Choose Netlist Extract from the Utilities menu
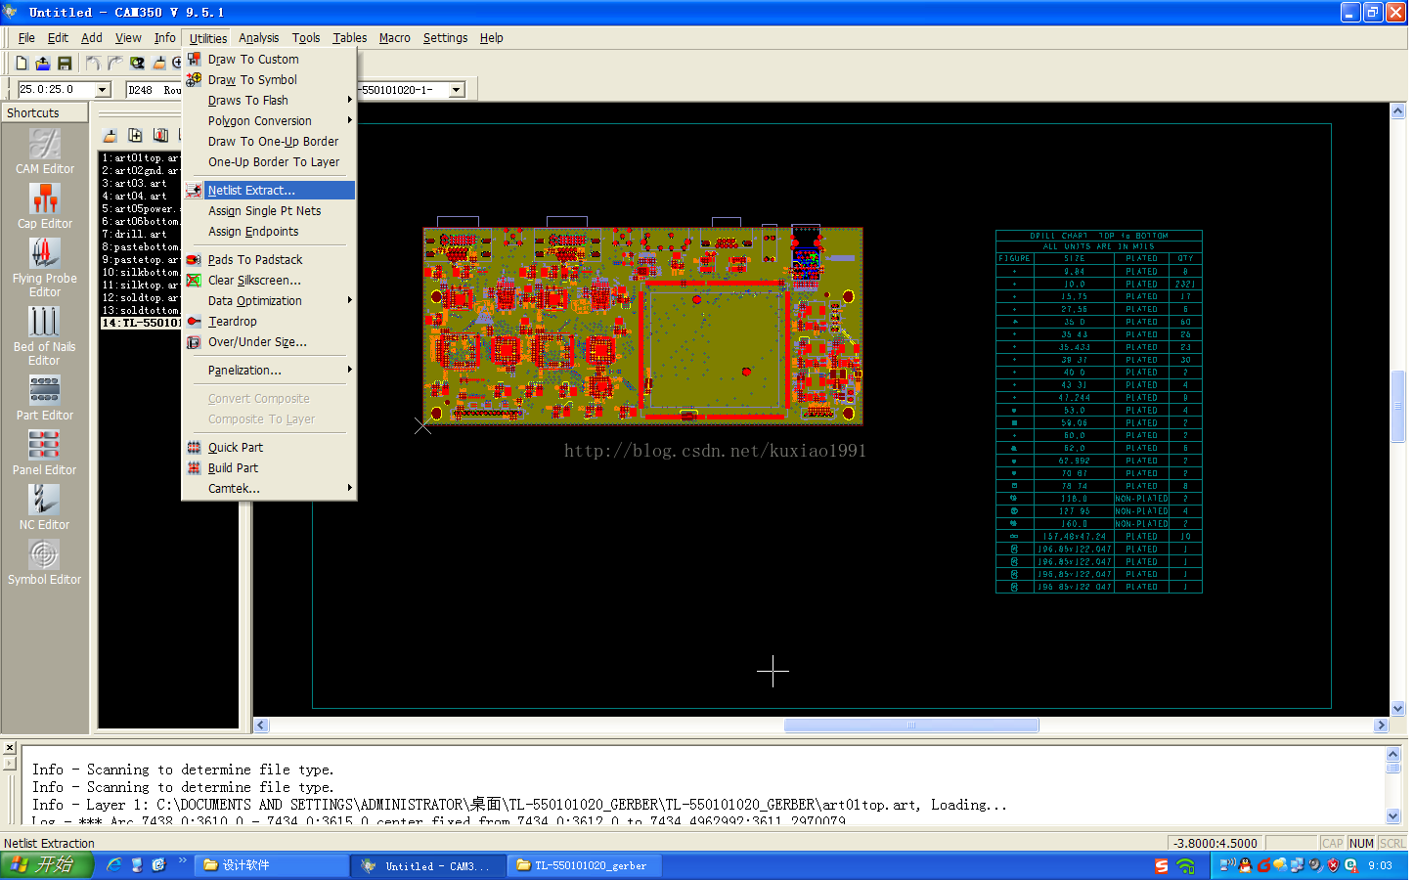This screenshot has width=1414, height=880. (251, 191)
